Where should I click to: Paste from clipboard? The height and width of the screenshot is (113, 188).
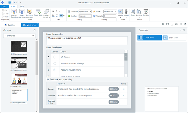tap(5, 17)
